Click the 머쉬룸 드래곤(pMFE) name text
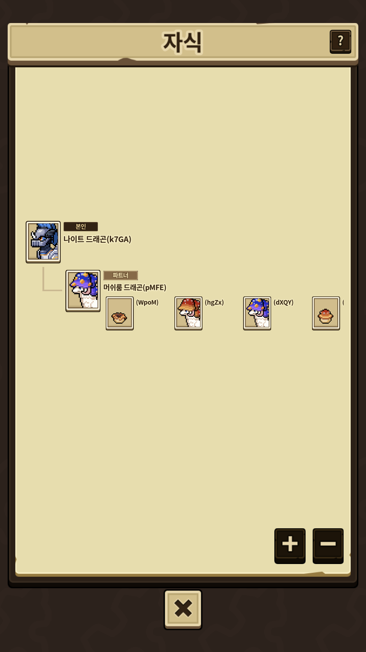366x652 pixels. [135, 287]
